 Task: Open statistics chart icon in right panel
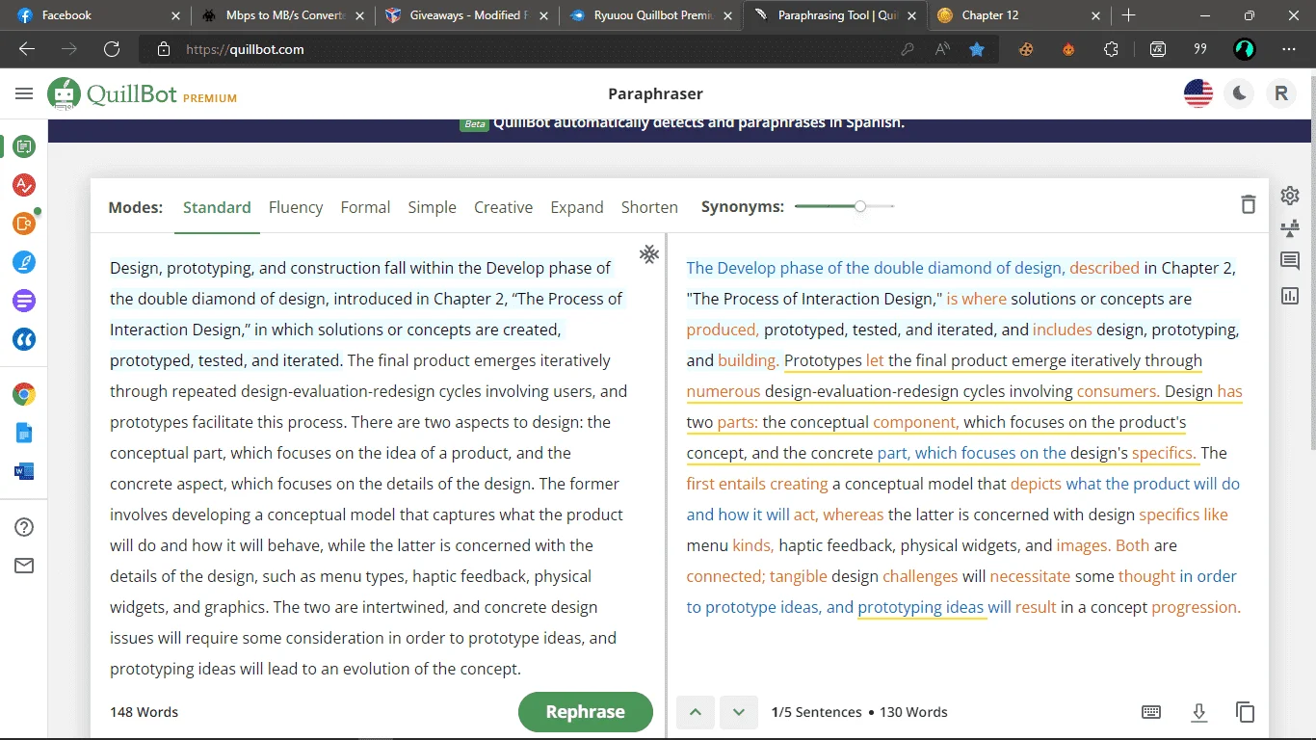point(1290,296)
